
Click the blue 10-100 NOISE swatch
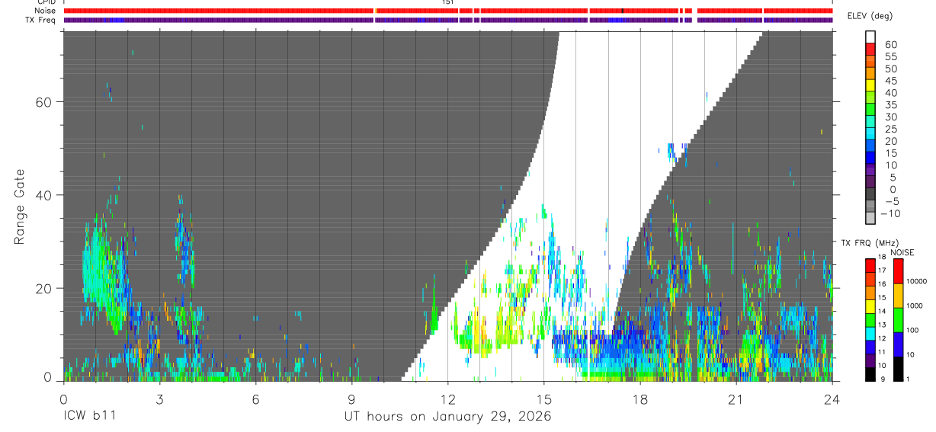point(898,344)
